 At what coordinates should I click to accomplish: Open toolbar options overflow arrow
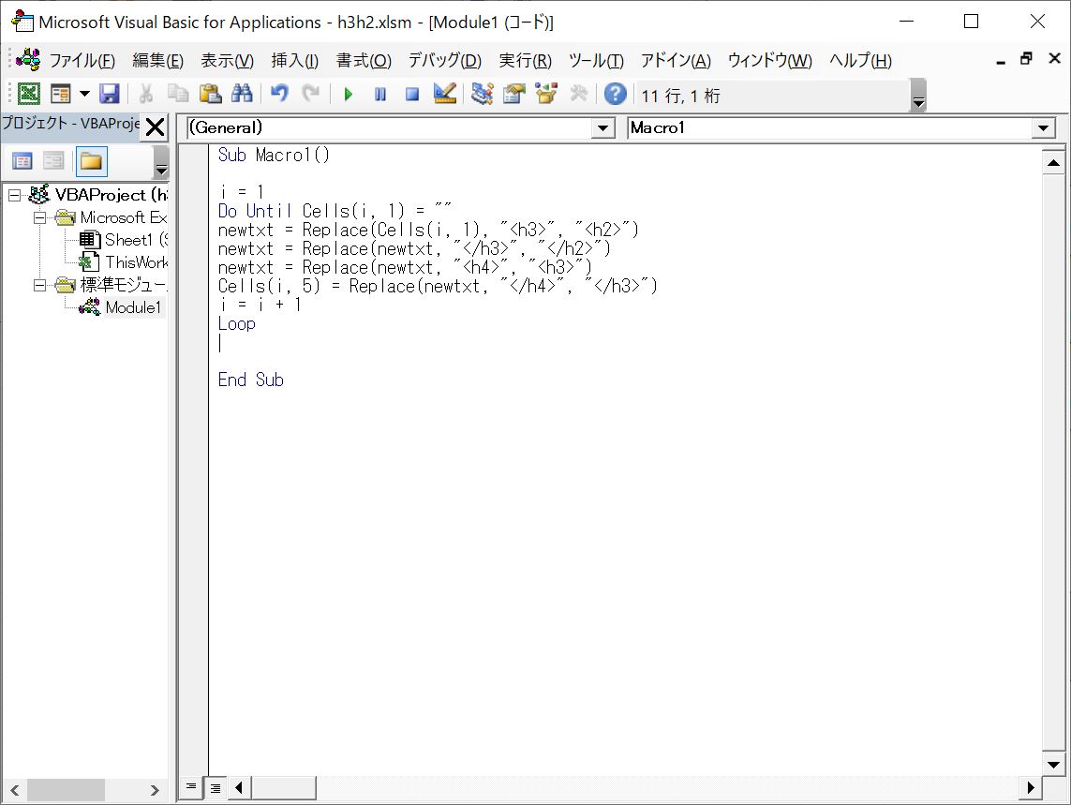(x=918, y=95)
